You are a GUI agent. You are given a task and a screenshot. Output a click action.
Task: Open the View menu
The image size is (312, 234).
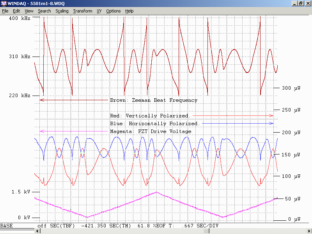click(29, 11)
